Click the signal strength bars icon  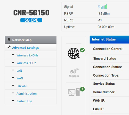104,7
